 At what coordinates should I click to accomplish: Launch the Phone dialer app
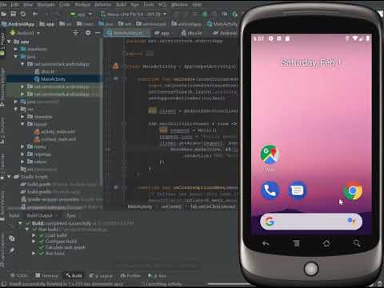(x=270, y=190)
